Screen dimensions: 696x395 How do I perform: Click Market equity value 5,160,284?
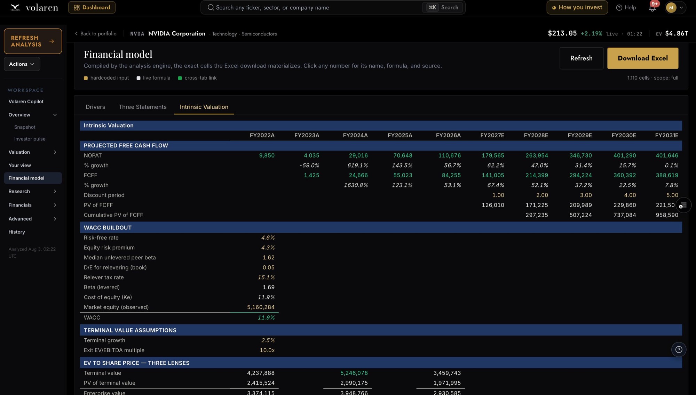(261, 307)
